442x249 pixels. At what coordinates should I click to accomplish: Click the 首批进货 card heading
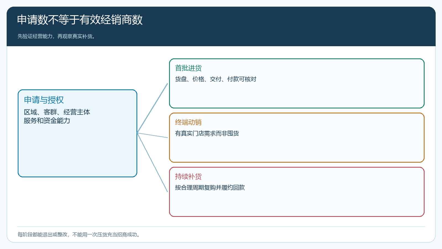click(188, 68)
